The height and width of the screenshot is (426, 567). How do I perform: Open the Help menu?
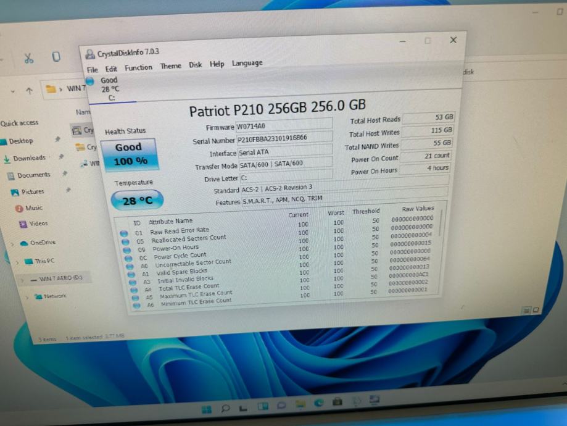(x=217, y=64)
